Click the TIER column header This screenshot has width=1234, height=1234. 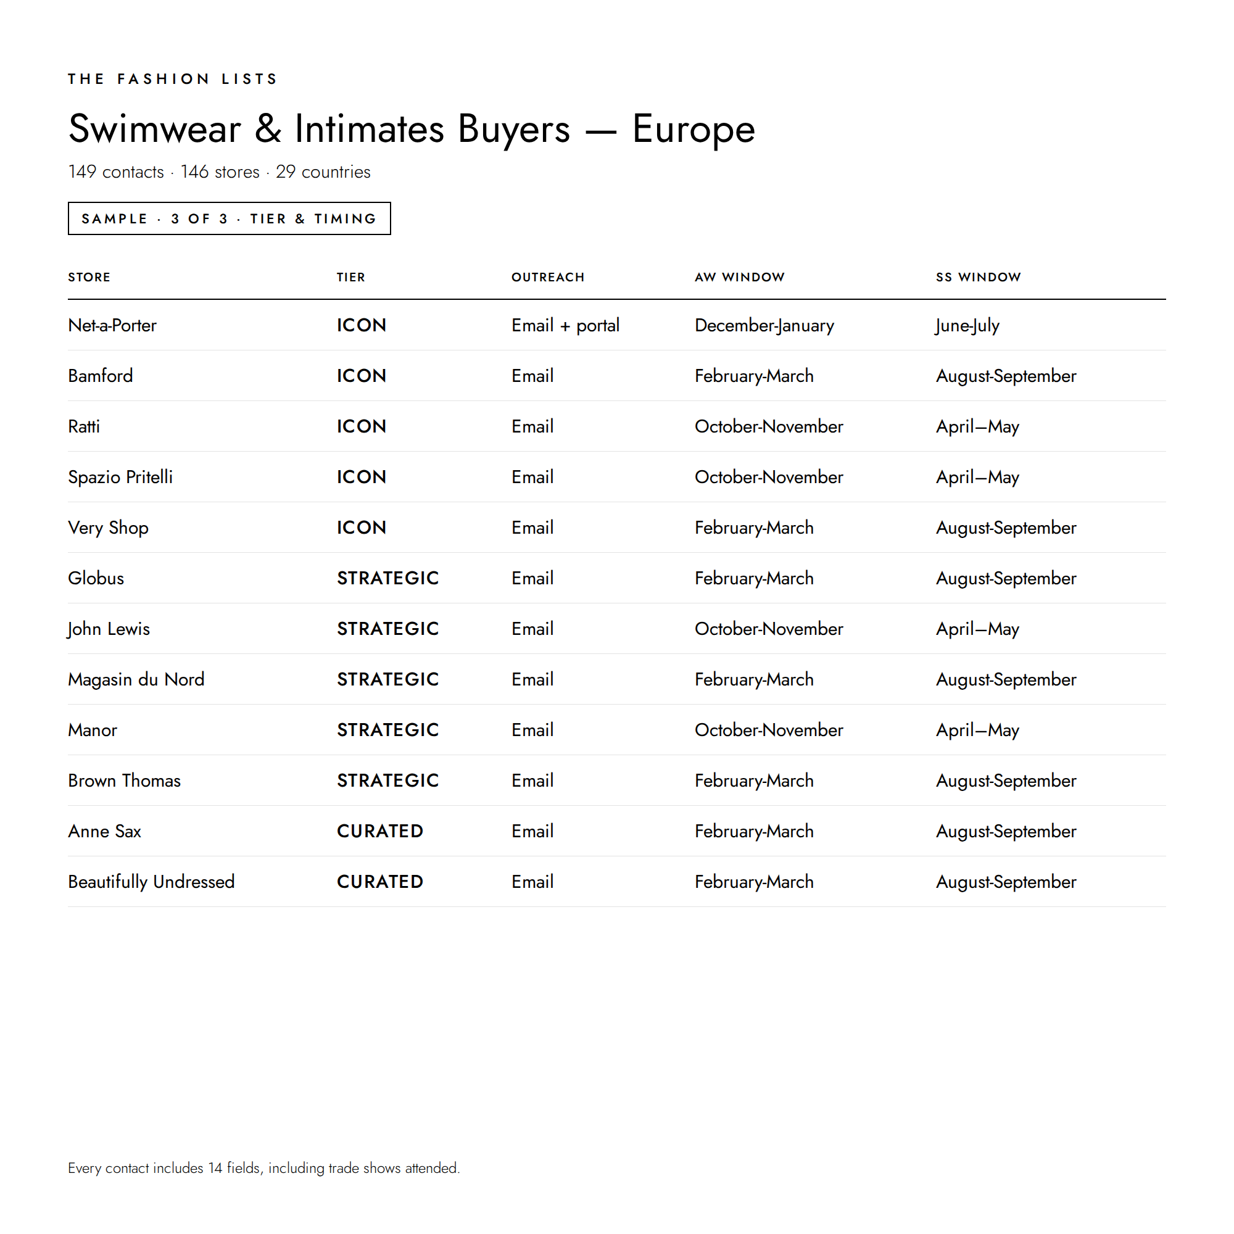pyautogui.click(x=351, y=277)
